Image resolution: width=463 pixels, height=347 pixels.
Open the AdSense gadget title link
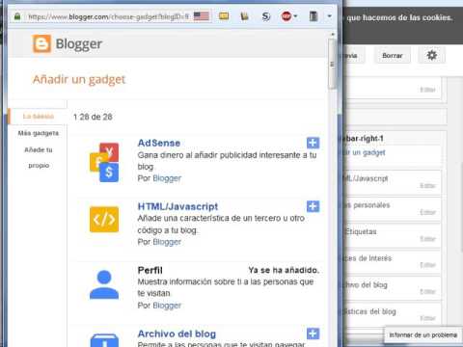click(x=159, y=143)
